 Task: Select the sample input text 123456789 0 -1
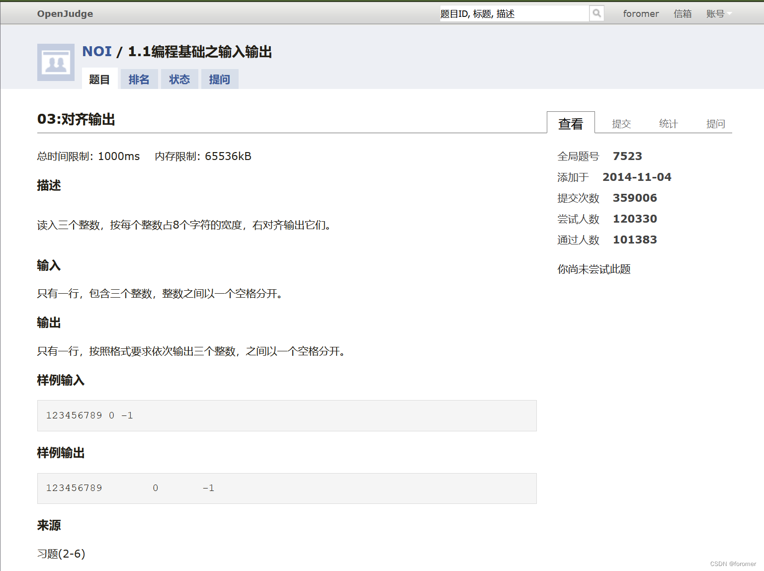89,415
